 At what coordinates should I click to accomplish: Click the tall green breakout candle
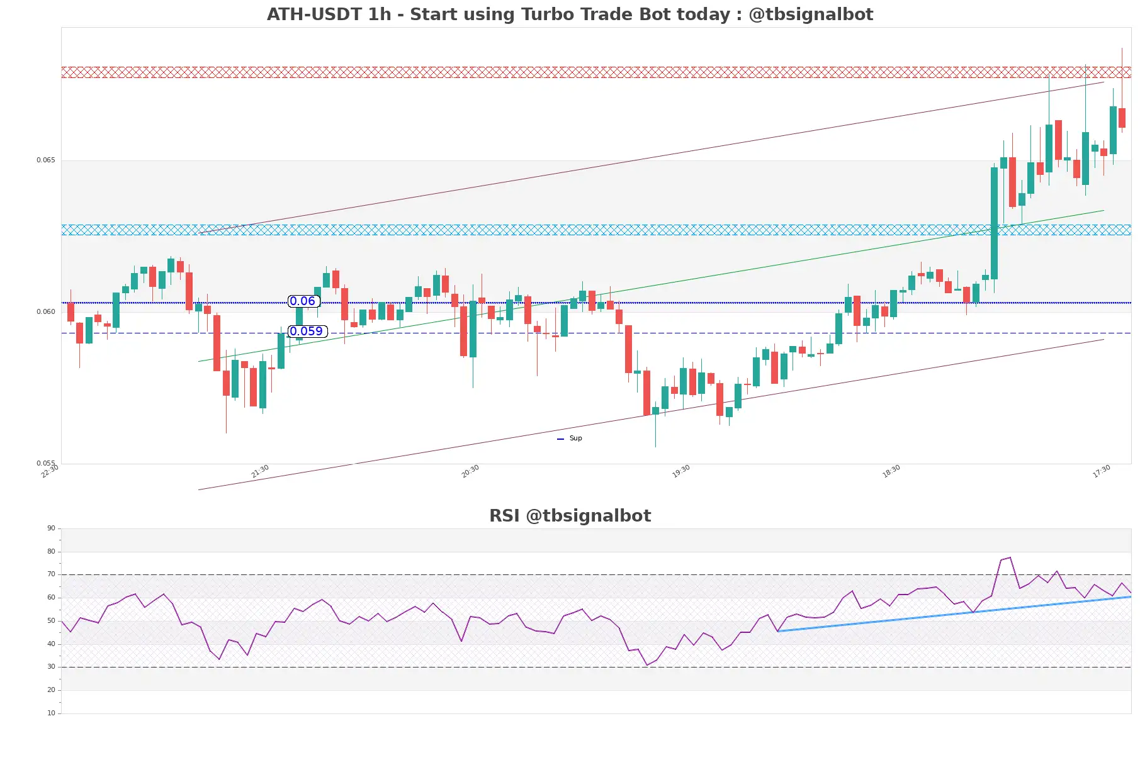pos(995,223)
